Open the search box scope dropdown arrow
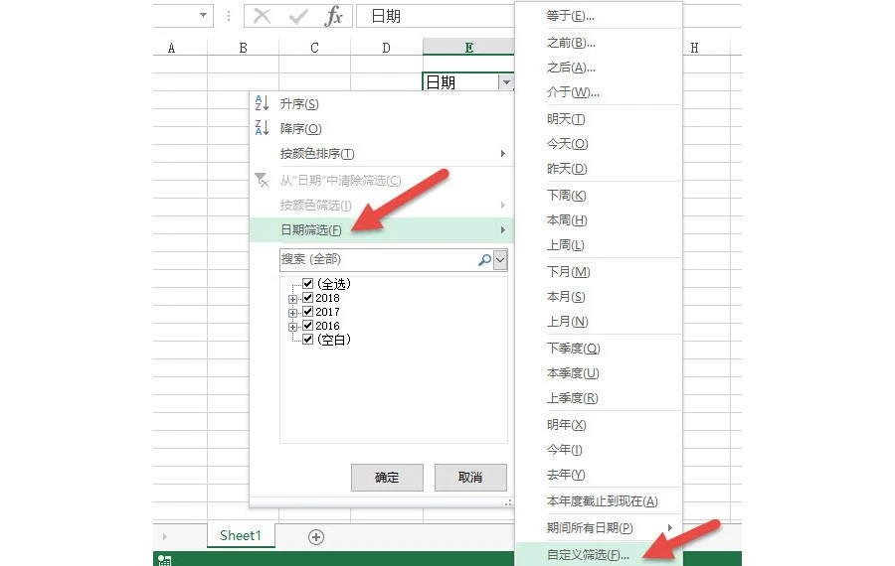This screenshot has width=895, height=566. [x=500, y=260]
